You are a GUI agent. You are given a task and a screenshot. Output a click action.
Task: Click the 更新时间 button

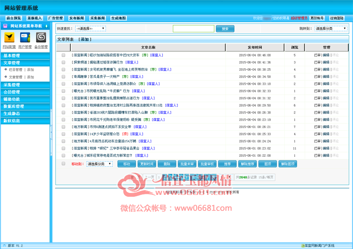pos(147,164)
